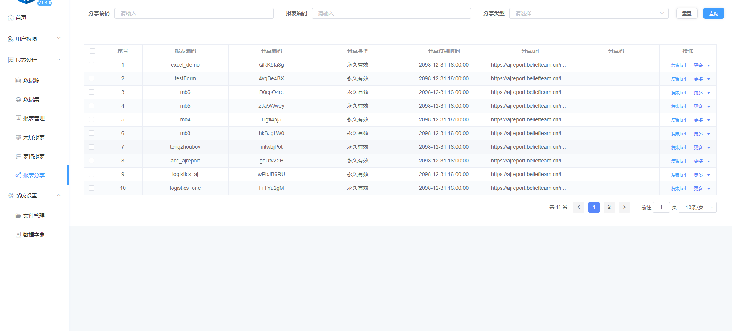Check the row for mb6
The height and width of the screenshot is (331, 732).
(91, 92)
